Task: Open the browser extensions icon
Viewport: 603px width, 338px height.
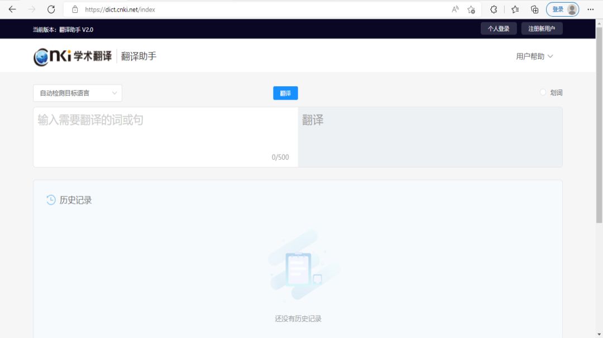Action: pyautogui.click(x=494, y=9)
